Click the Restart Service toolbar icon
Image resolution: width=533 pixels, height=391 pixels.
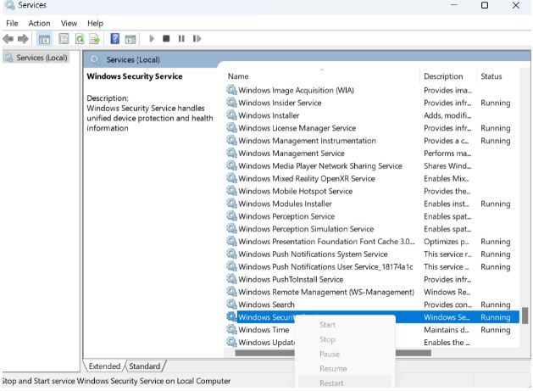(197, 38)
